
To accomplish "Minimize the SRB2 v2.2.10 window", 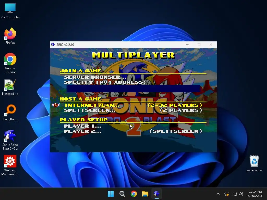I will (187, 45).
